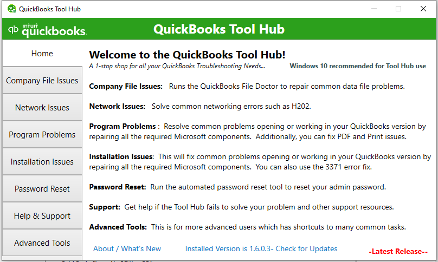Click the Windows 10 recommended notice
Image resolution: width=438 pixels, height=262 pixels.
[358, 66]
